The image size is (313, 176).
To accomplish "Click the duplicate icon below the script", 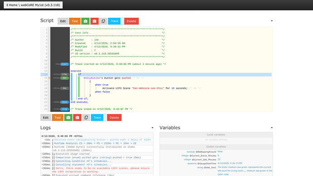I will pyautogui.click(x=86, y=117).
